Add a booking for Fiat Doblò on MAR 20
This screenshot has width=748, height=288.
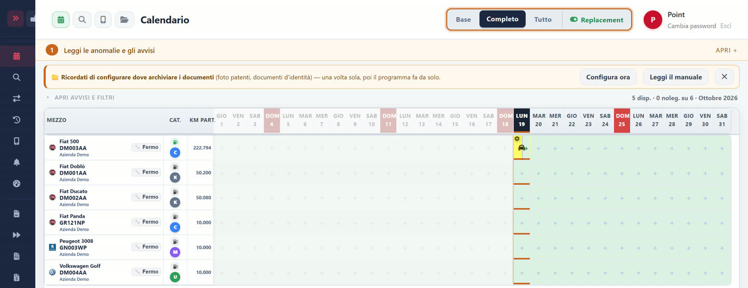click(x=538, y=173)
